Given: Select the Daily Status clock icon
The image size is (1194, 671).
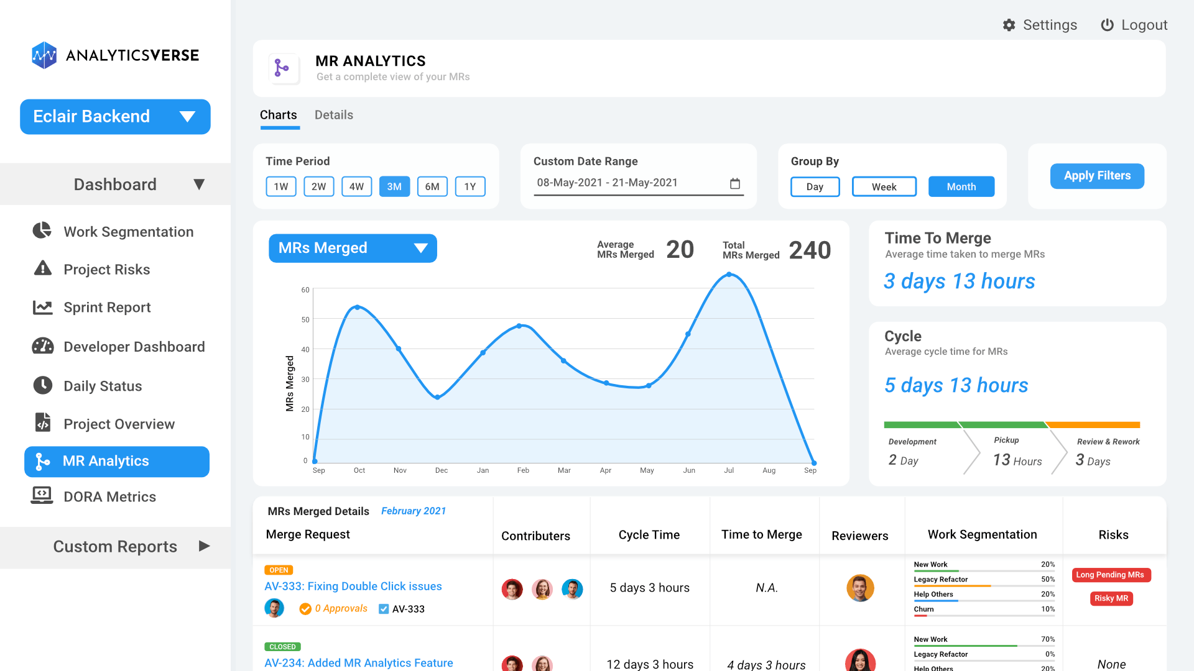Looking at the screenshot, I should point(41,385).
